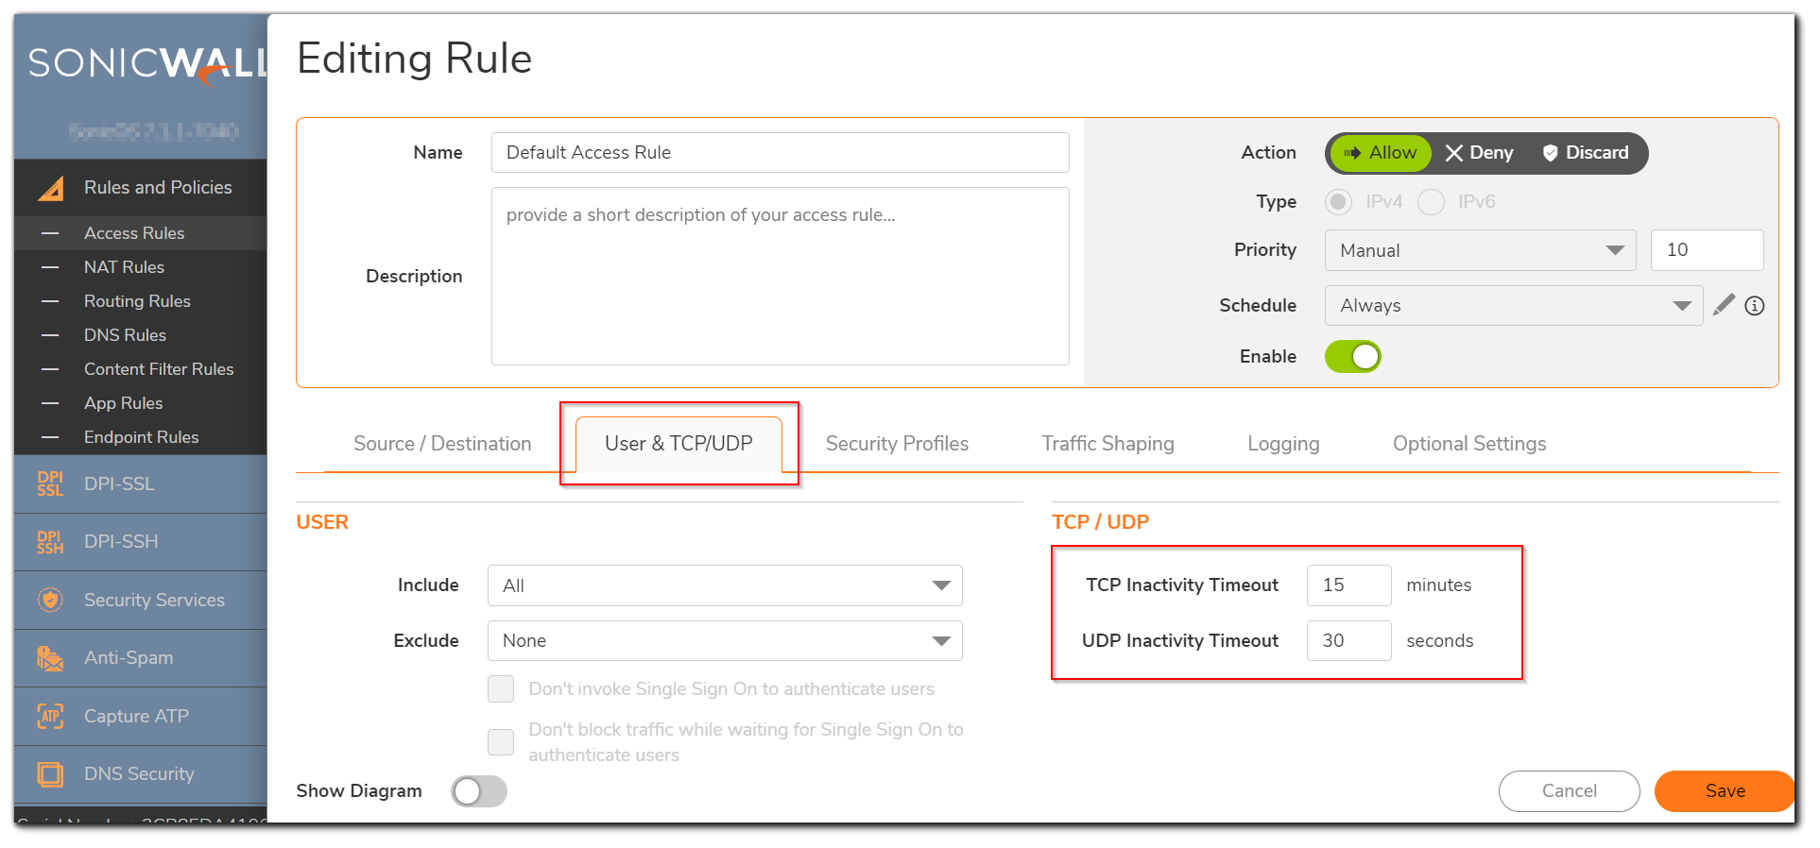1820x848 pixels.
Task: Expand the Priority Manual dropdown
Action: (1480, 250)
